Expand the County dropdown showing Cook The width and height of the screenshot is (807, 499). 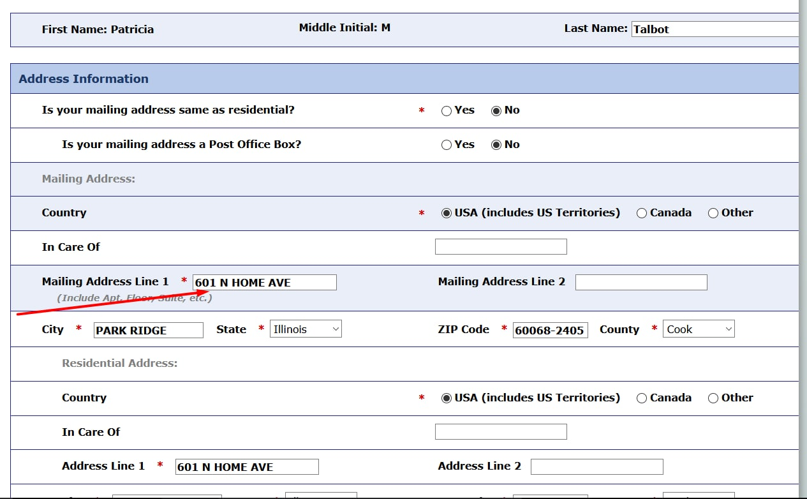tap(699, 329)
